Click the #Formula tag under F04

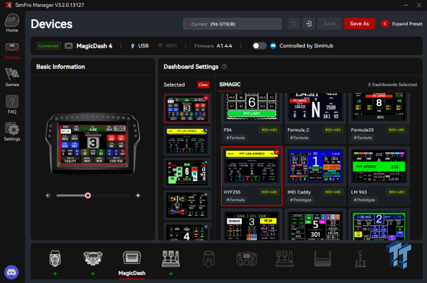click(x=236, y=138)
